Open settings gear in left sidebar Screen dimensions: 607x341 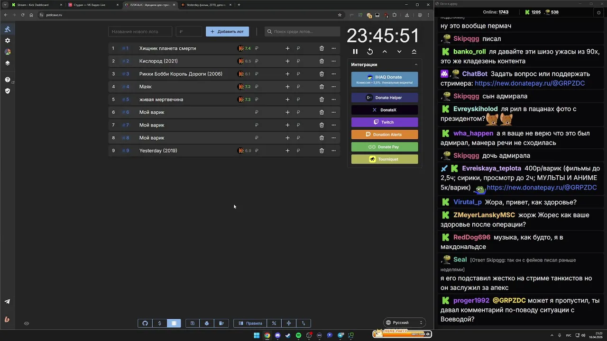pyautogui.click(x=8, y=41)
